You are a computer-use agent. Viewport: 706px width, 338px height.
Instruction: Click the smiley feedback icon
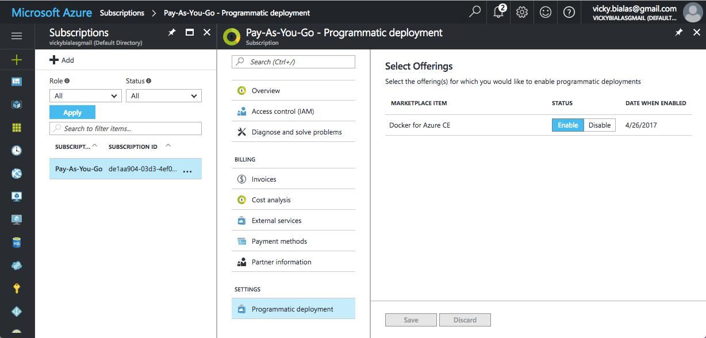click(546, 12)
